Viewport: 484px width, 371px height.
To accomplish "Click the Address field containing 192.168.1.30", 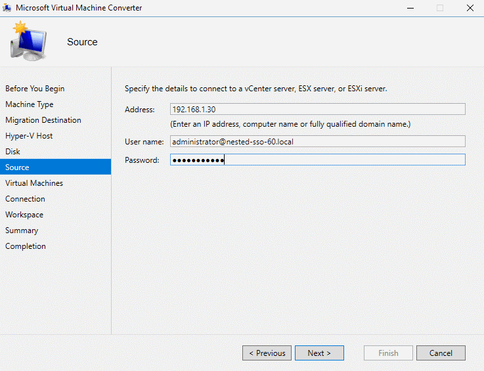I will (x=318, y=109).
